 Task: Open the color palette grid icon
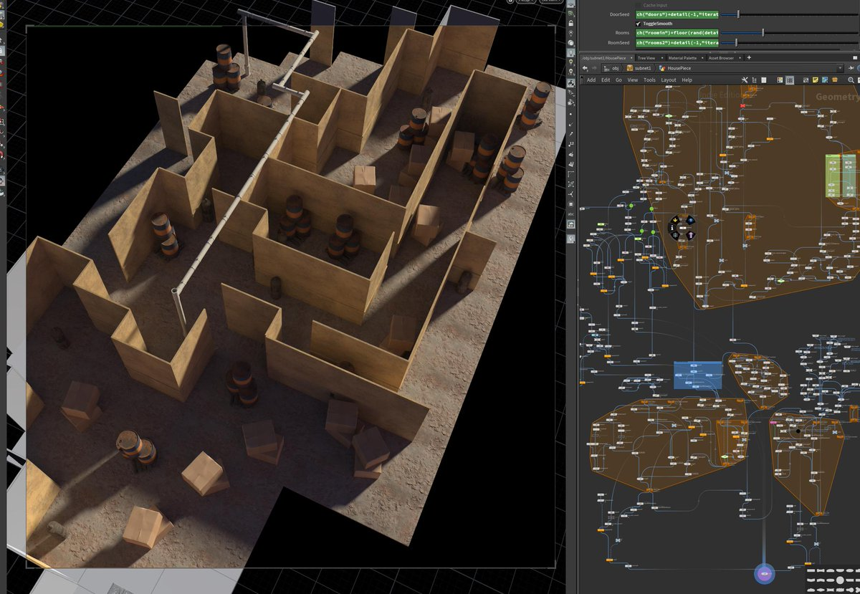(780, 80)
